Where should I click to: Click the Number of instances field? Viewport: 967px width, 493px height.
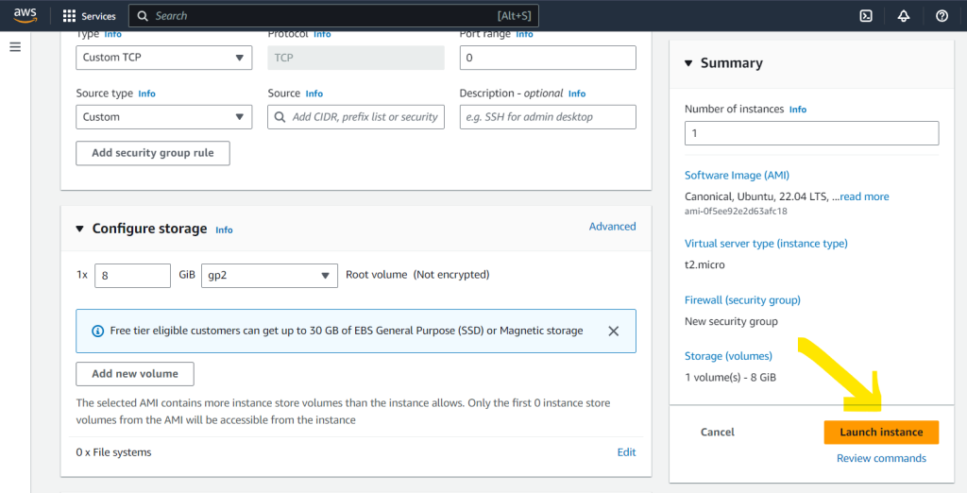811,133
